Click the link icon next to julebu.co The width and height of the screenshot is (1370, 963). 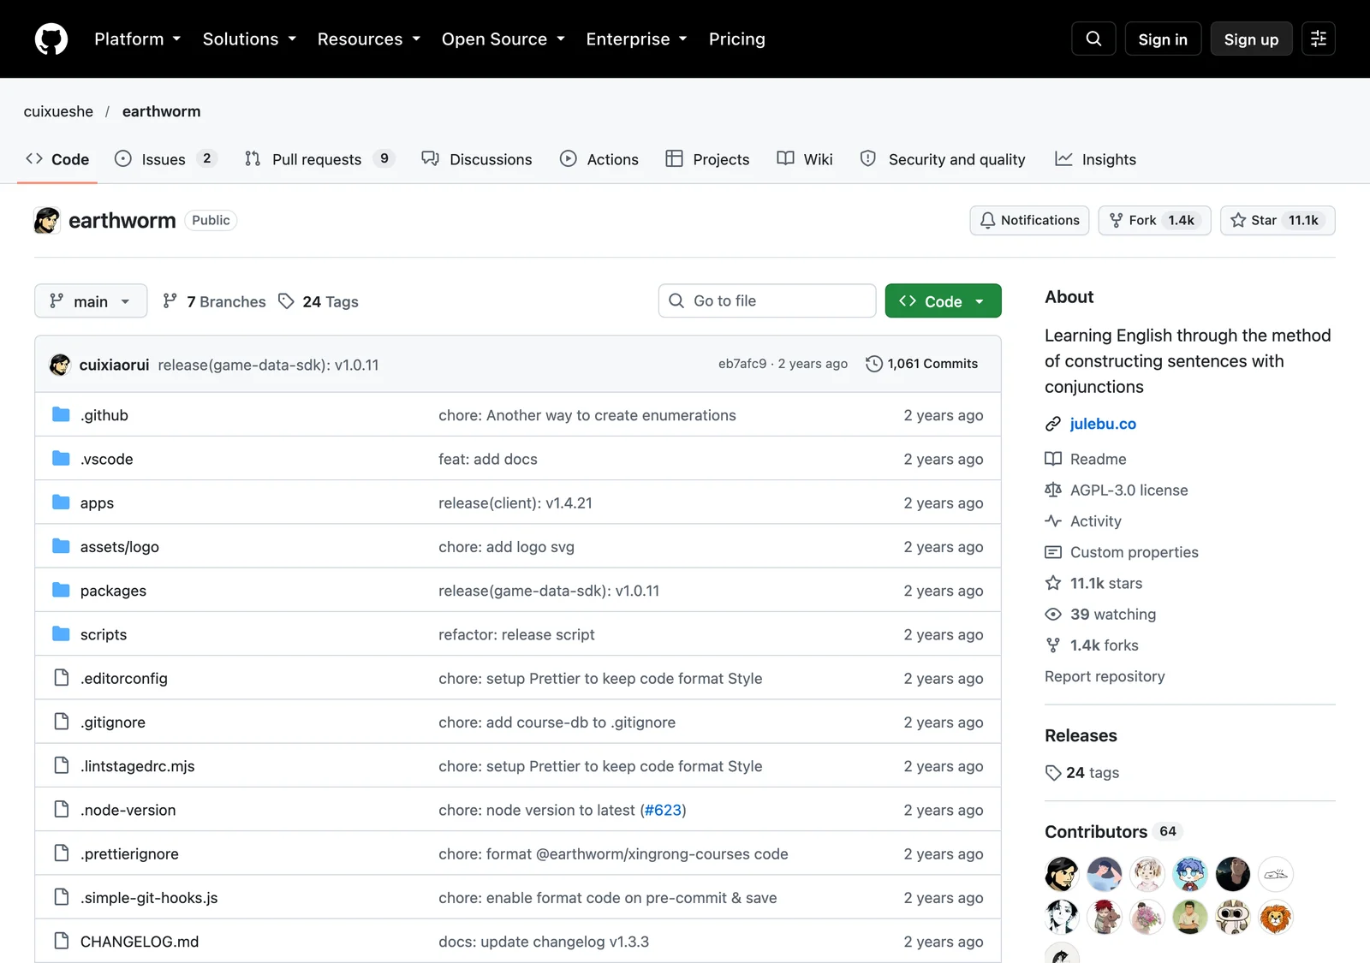coord(1053,424)
